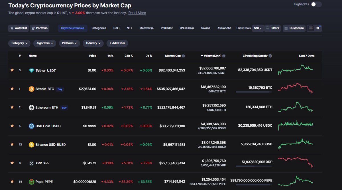
Task: Click the Buy badge next to Ethereum
Action: pos(64,108)
